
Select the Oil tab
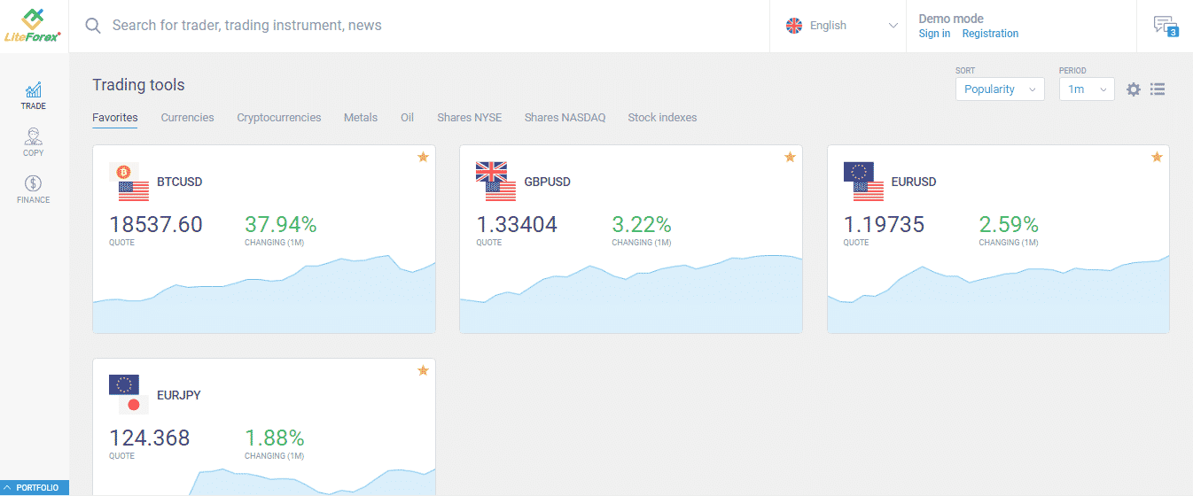click(407, 117)
